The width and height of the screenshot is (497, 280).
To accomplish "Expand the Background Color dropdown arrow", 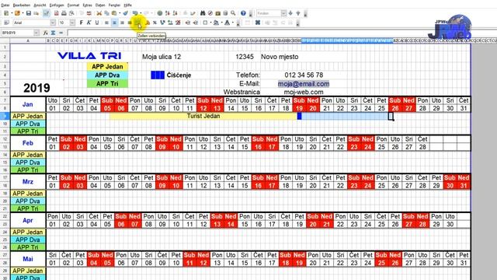I will (222, 23).
